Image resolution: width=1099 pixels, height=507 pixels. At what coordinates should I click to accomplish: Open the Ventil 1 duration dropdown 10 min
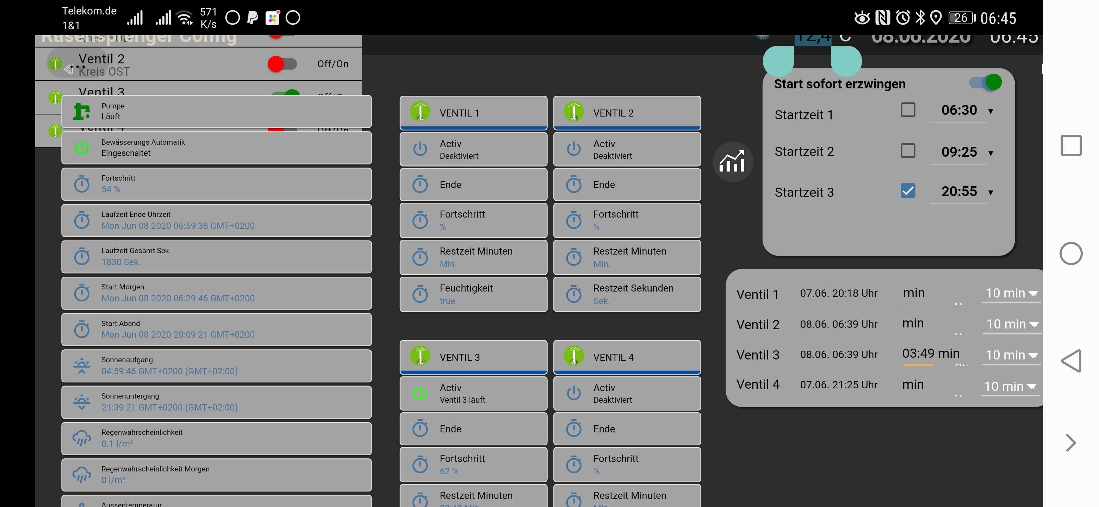click(x=1011, y=293)
